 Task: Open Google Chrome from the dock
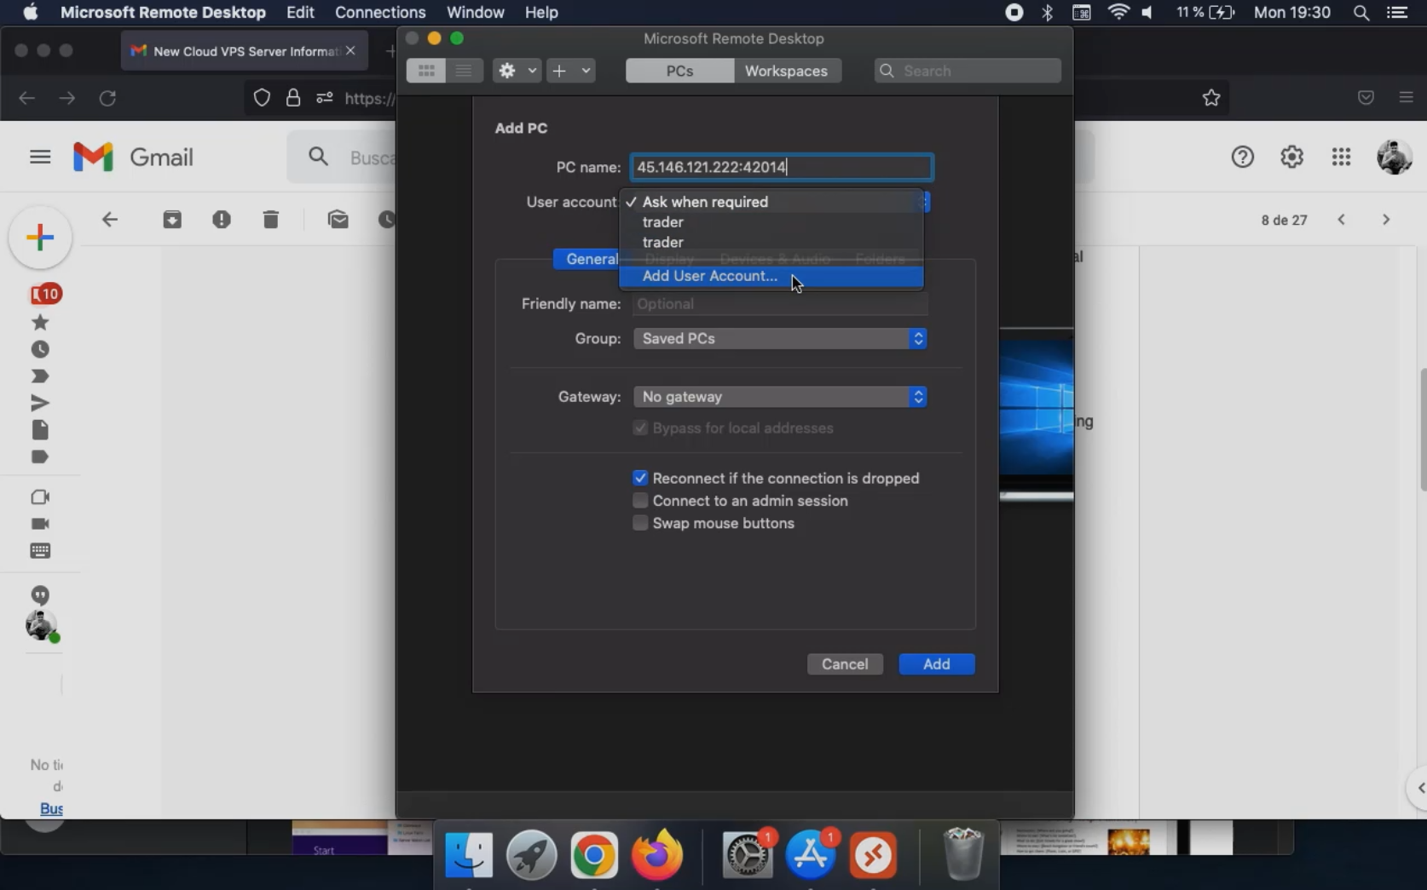[x=593, y=856]
